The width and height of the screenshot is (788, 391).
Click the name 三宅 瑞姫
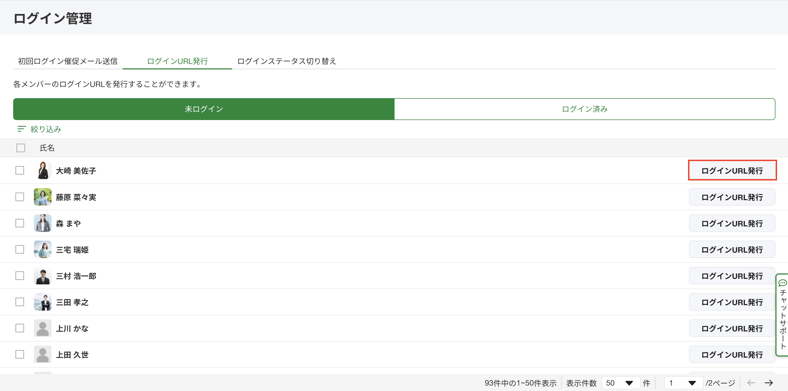[x=72, y=250]
